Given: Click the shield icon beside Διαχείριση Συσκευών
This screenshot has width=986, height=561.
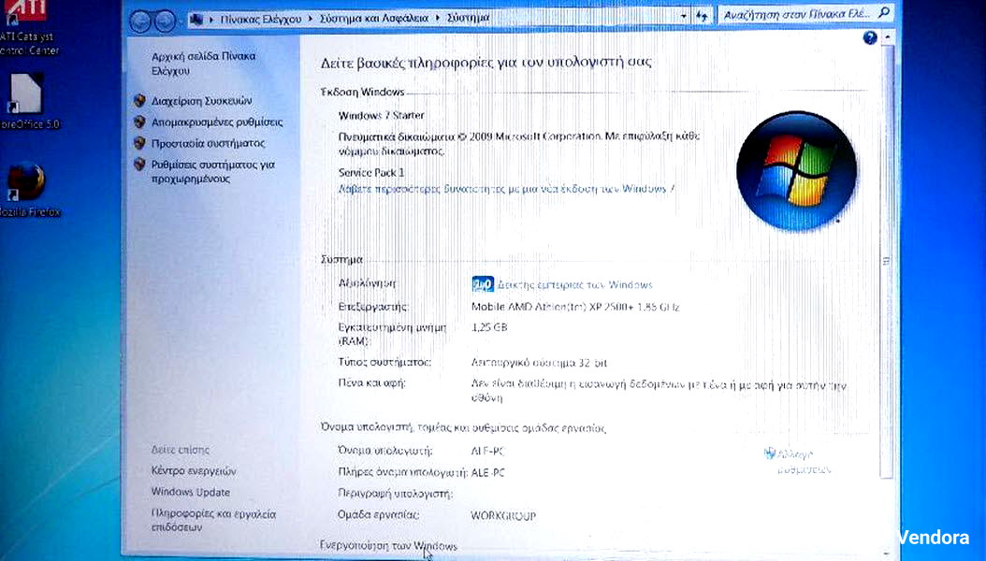Looking at the screenshot, I should tap(139, 101).
